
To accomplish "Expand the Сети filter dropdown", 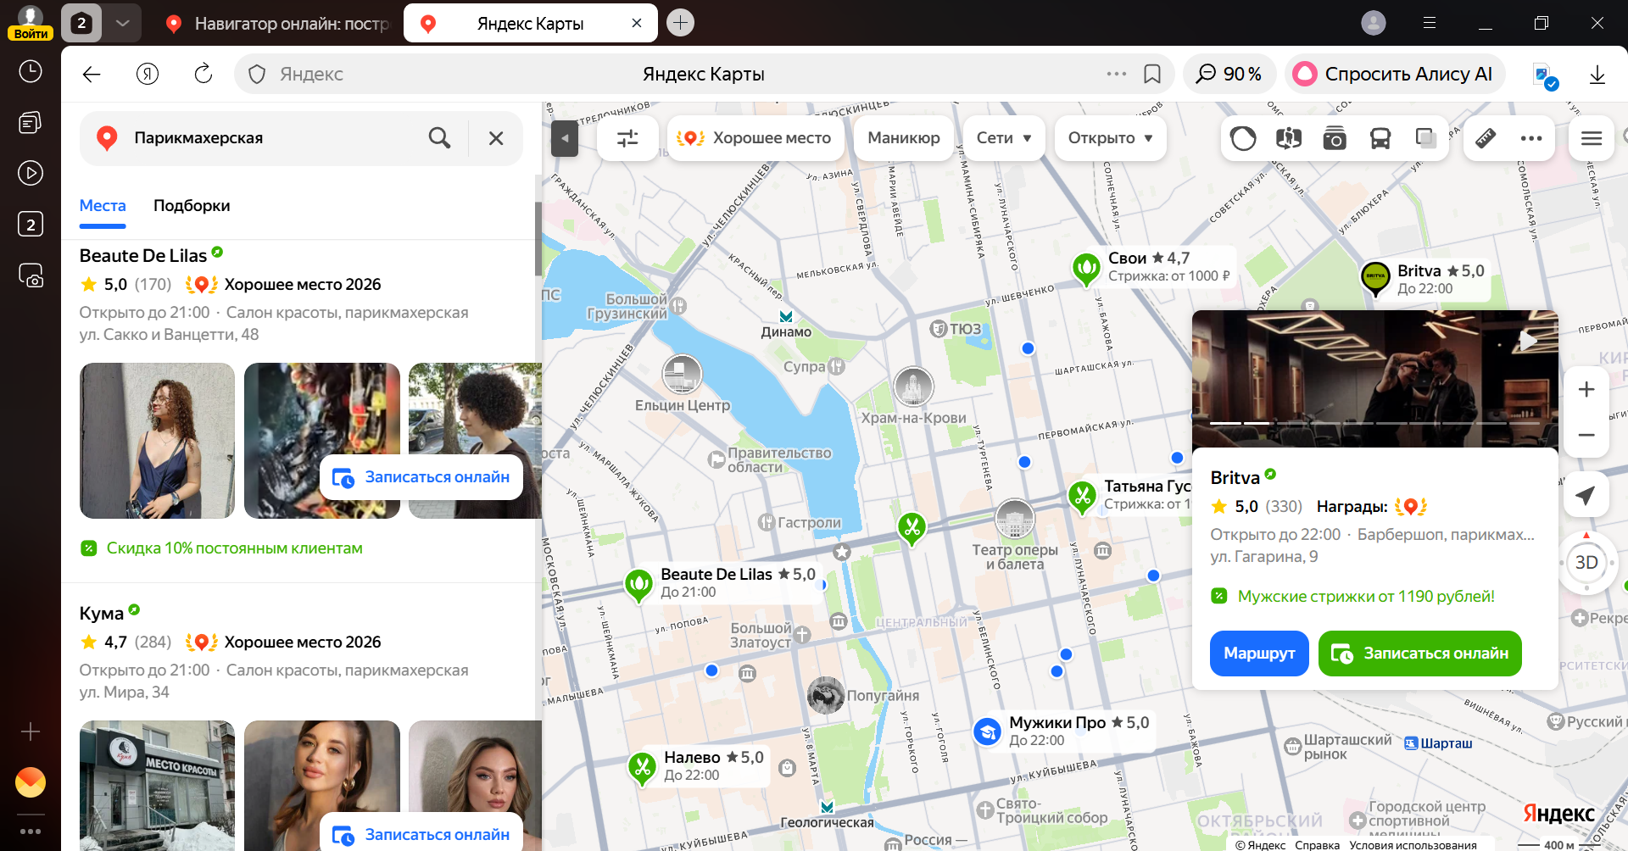I will tap(1003, 138).
